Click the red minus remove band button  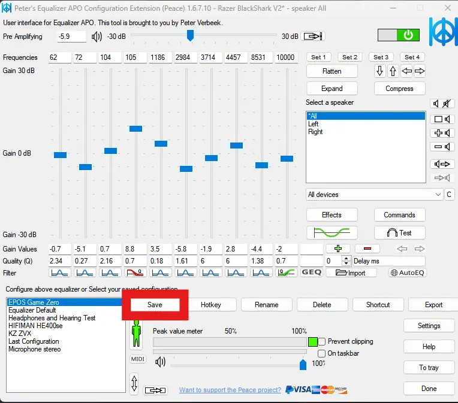(x=367, y=249)
